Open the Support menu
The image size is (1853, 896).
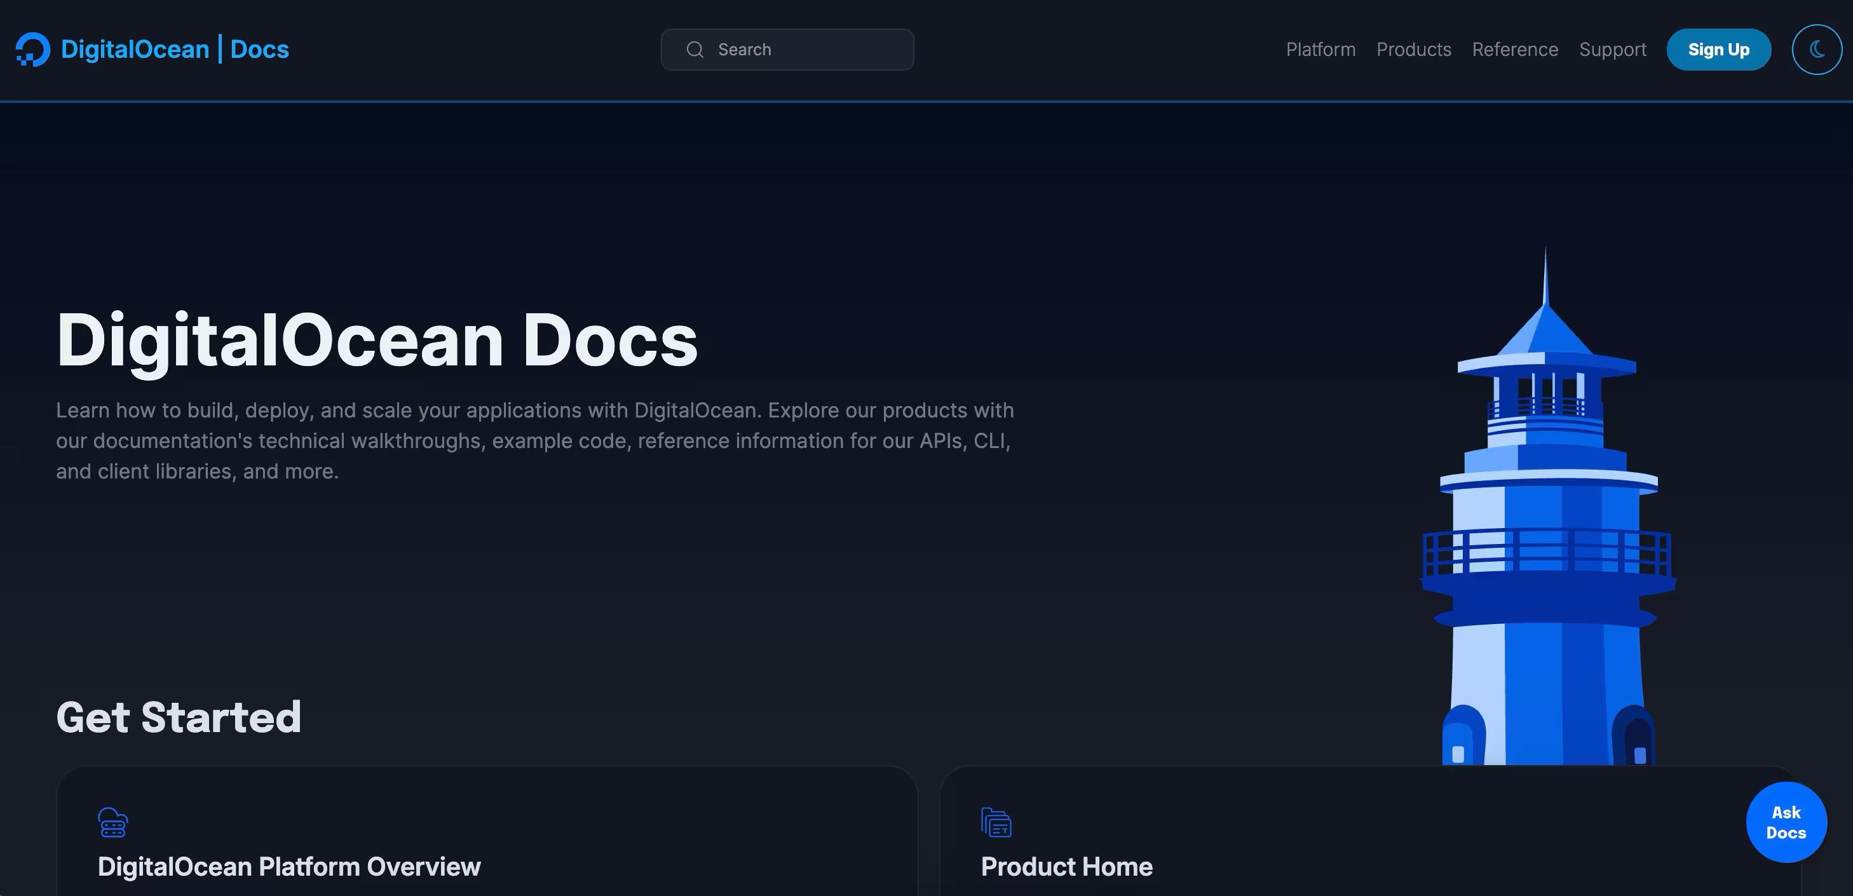pyautogui.click(x=1613, y=50)
